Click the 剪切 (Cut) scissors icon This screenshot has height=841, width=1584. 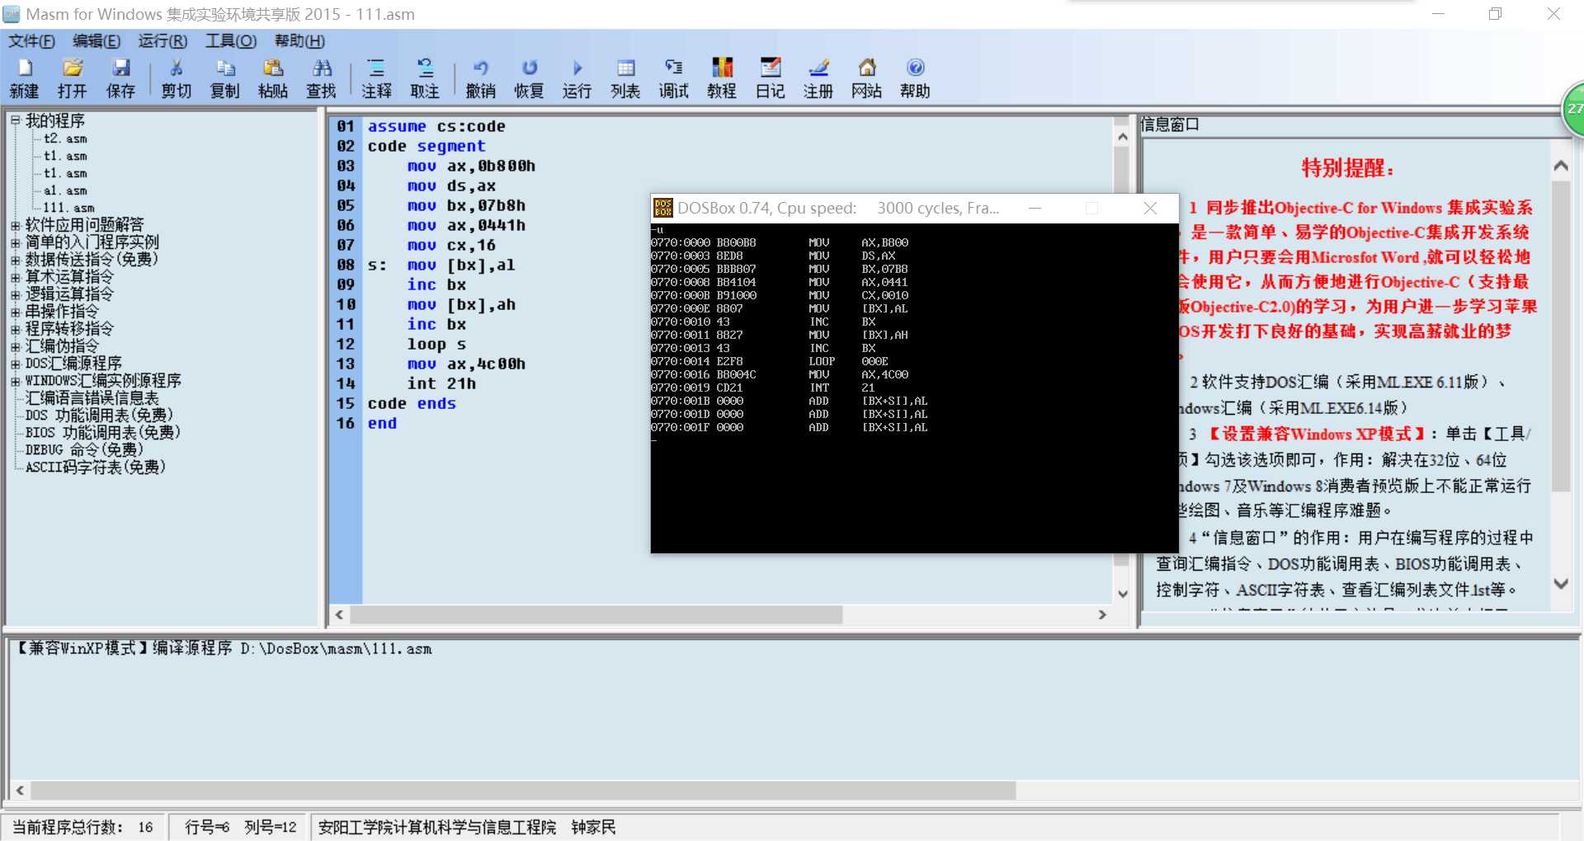pos(176,68)
